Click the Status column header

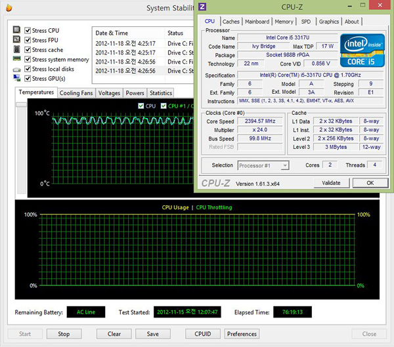pos(179,33)
